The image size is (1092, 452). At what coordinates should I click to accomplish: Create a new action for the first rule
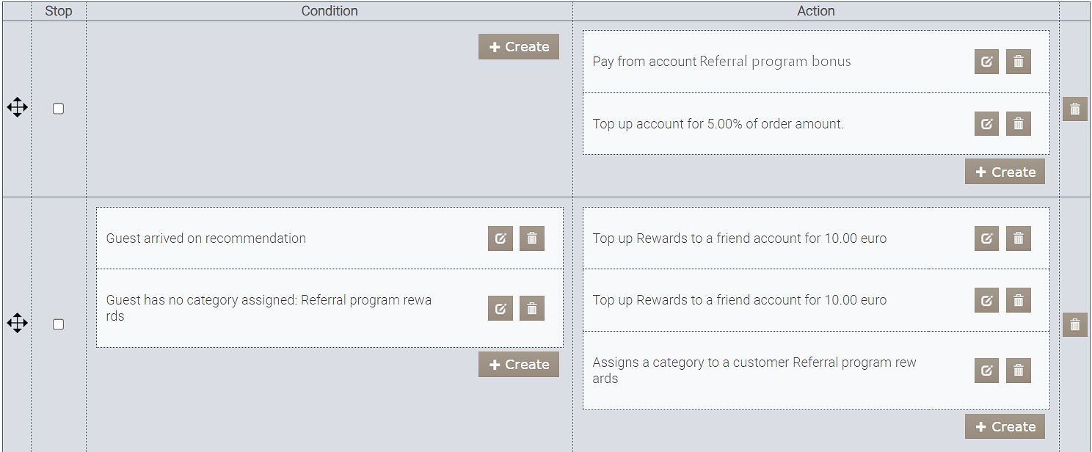pos(1005,172)
